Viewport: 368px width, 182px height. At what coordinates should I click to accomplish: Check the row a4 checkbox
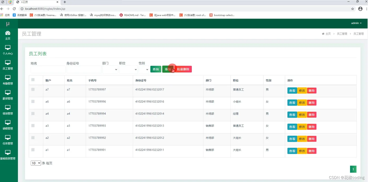(x=33, y=113)
